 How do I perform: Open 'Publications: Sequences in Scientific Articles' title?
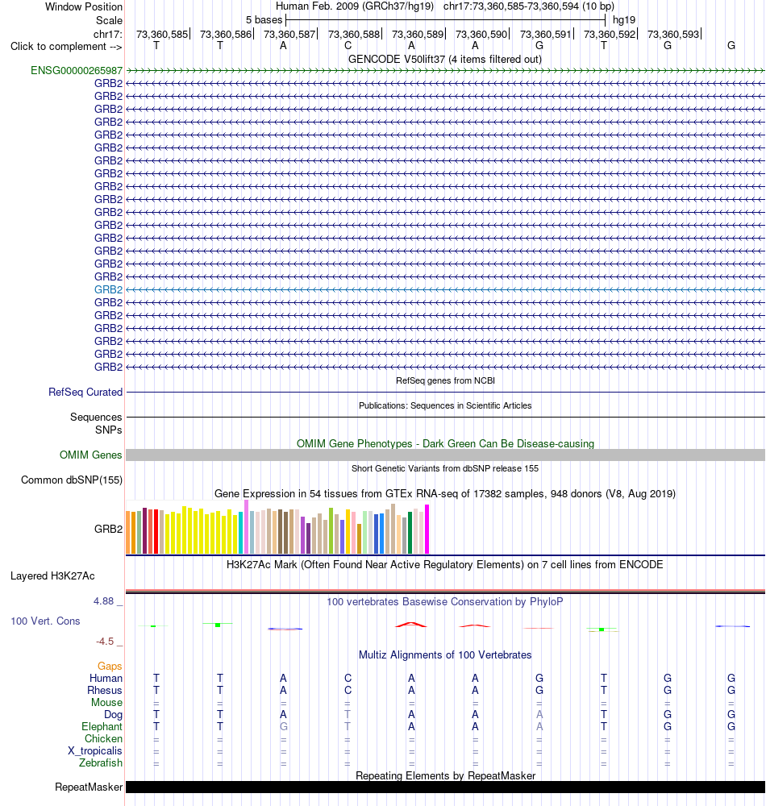tap(445, 405)
